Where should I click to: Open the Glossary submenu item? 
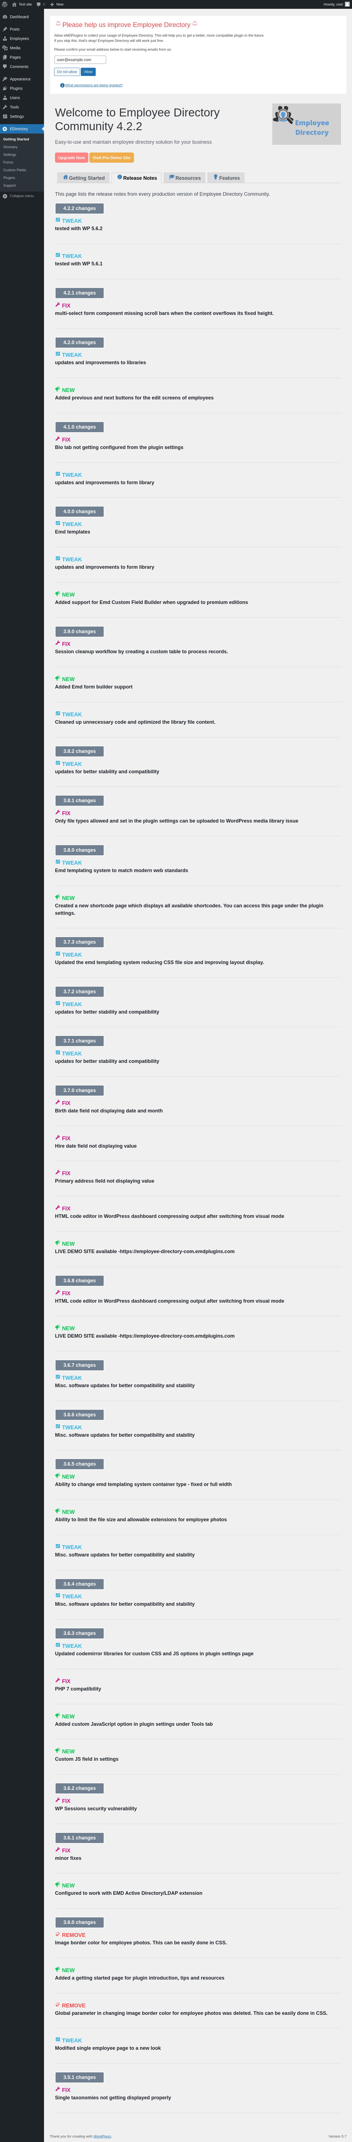coord(10,147)
